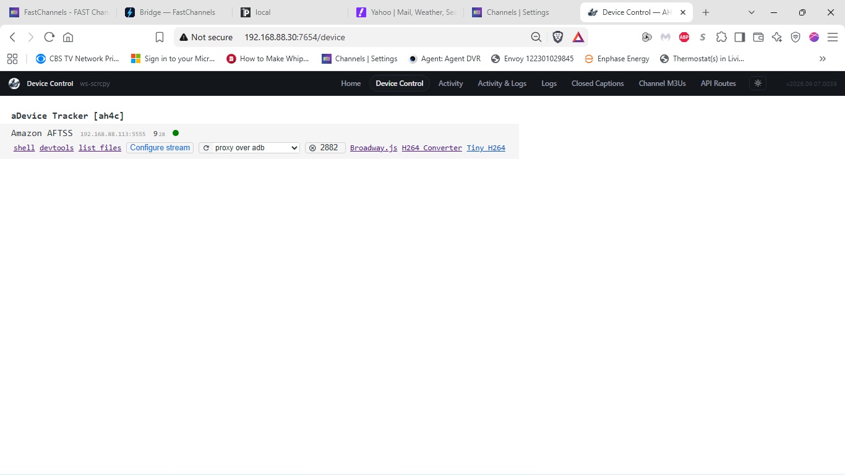Switch to the Channels | Settings tab
Viewport: 845px width, 475px height.
(x=517, y=12)
